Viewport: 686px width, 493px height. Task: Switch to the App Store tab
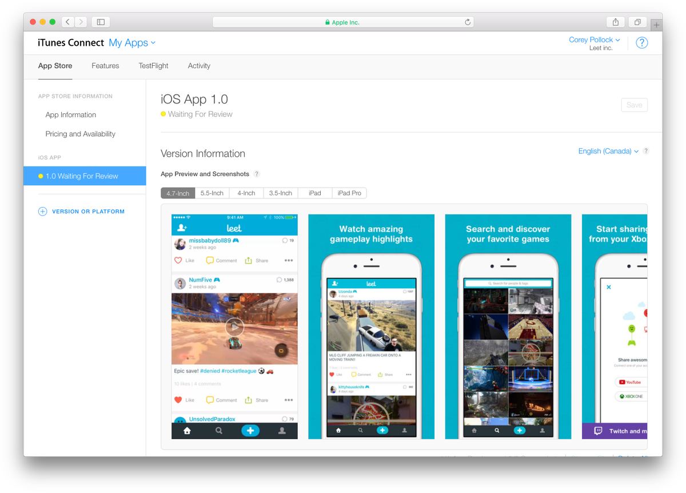click(x=55, y=66)
